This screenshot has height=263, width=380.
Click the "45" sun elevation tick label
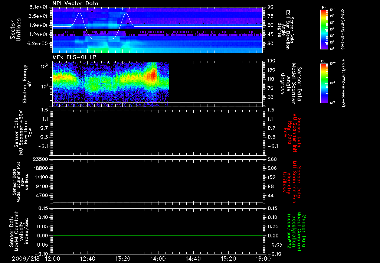coord(271,35)
